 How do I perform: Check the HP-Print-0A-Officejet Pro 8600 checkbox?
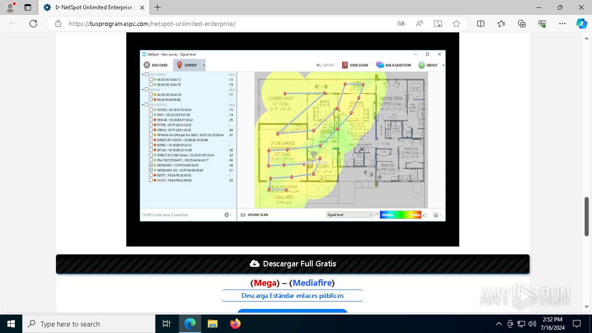click(151, 135)
